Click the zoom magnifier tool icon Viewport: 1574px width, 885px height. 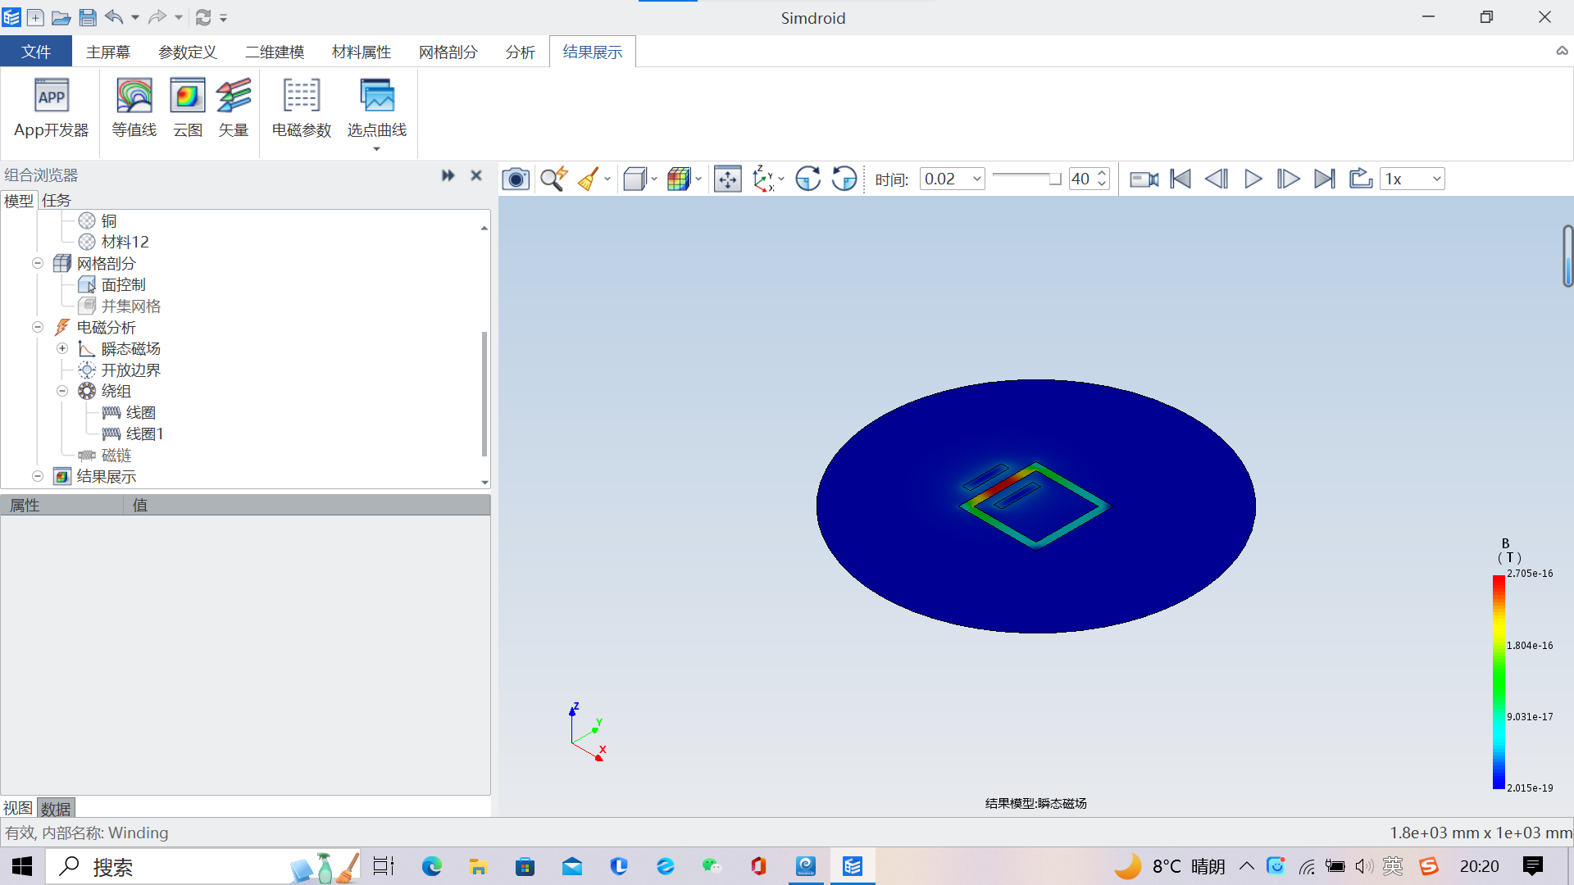pos(554,179)
